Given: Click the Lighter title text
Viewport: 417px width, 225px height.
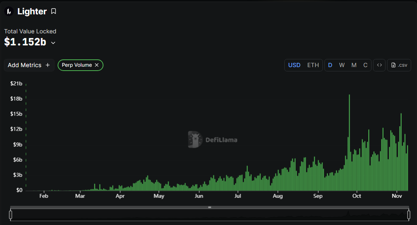Looking at the screenshot, I should tap(32, 12).
